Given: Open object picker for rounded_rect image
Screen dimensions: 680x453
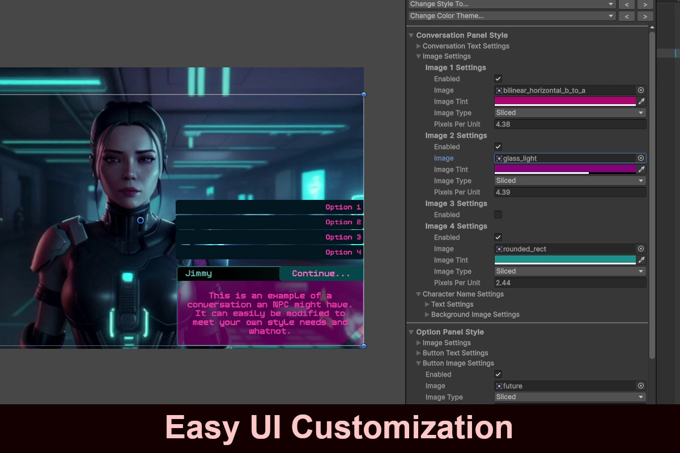Looking at the screenshot, I should click(x=641, y=249).
